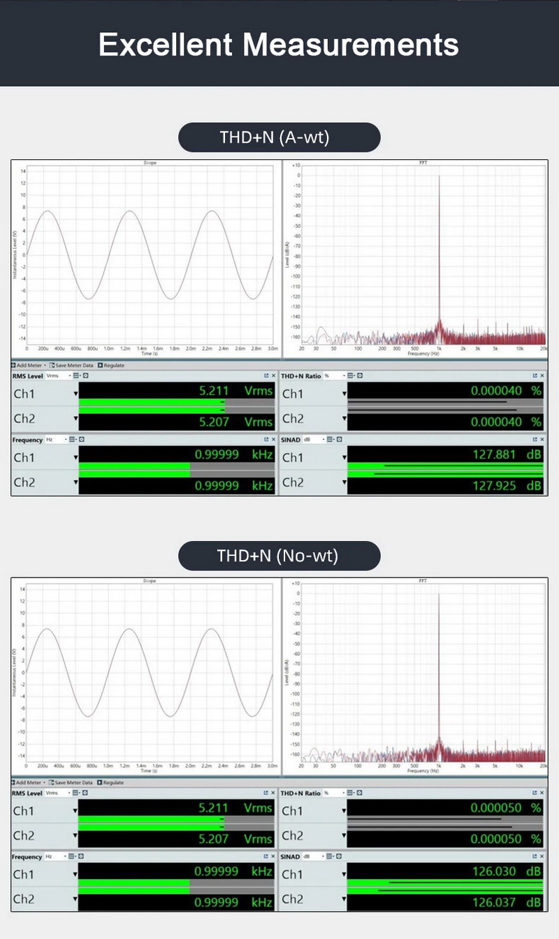Pop out the SINAD meter in A-wt panel
The image size is (559, 939).
click(535, 440)
